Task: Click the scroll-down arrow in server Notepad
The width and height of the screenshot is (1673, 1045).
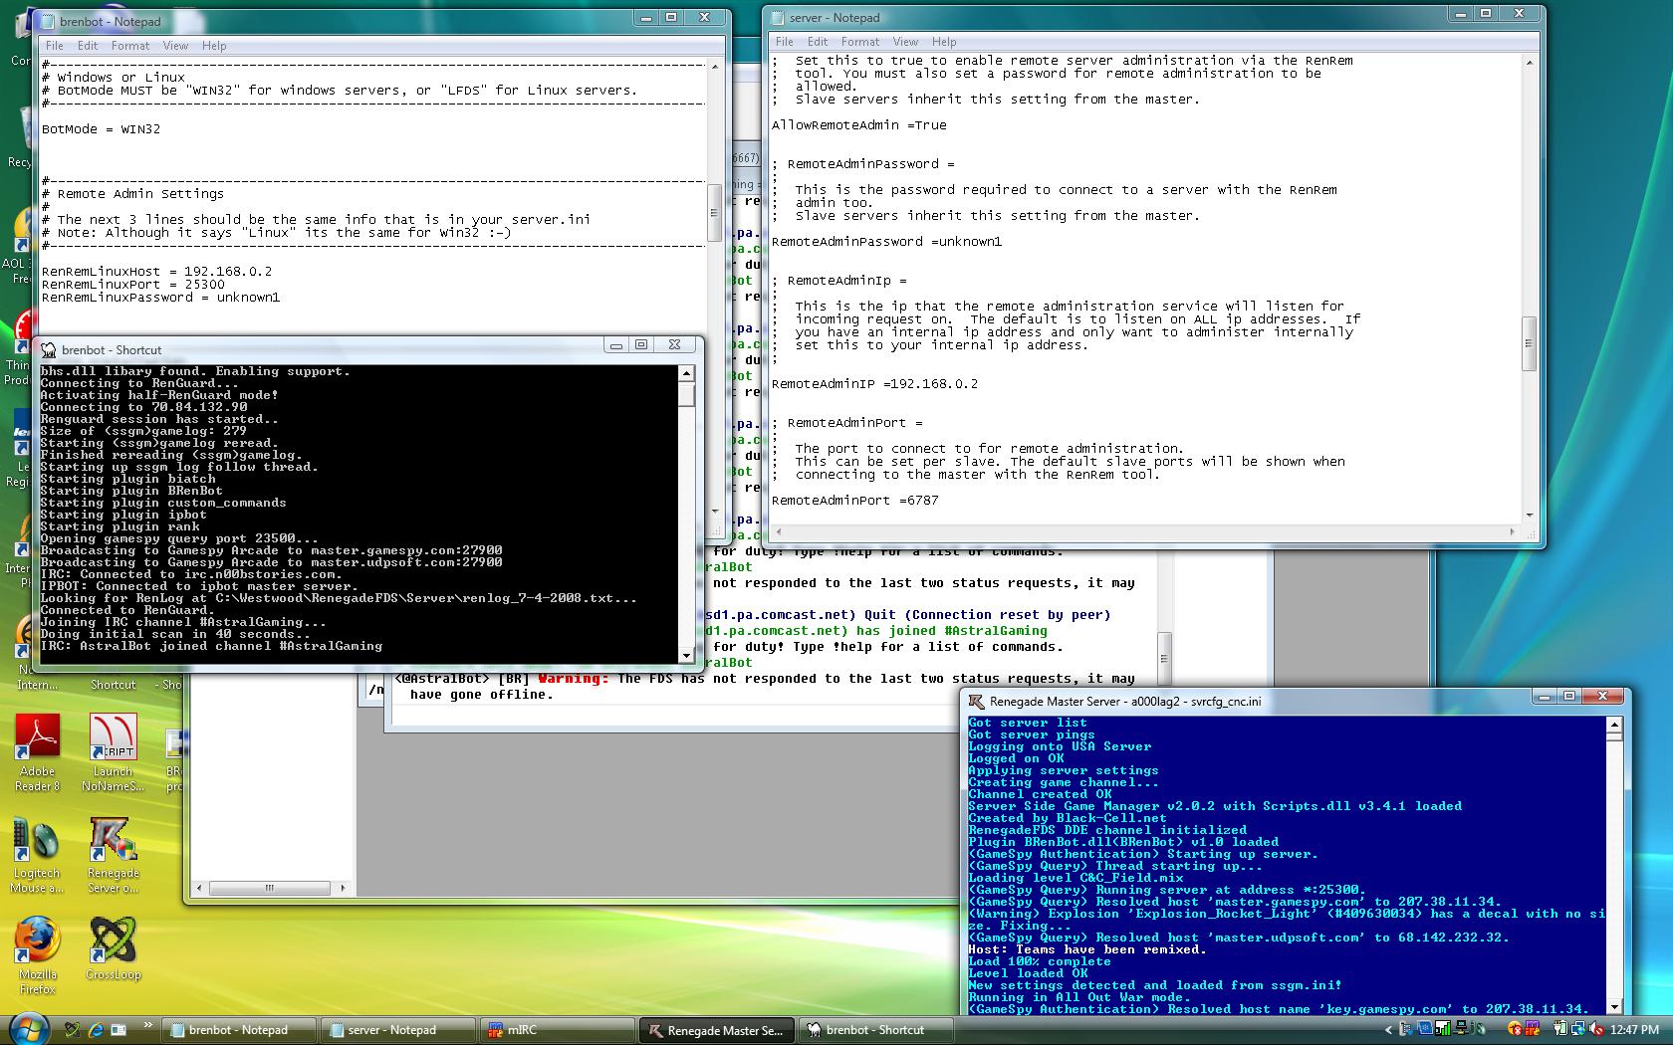Action: 1530,516
